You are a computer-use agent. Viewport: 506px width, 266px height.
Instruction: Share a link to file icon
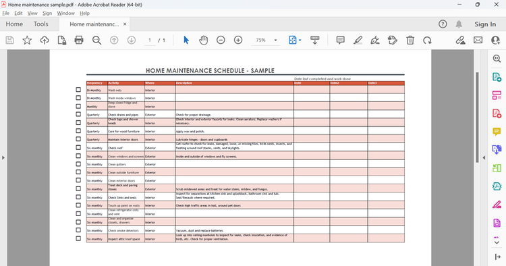pyautogui.click(x=461, y=40)
